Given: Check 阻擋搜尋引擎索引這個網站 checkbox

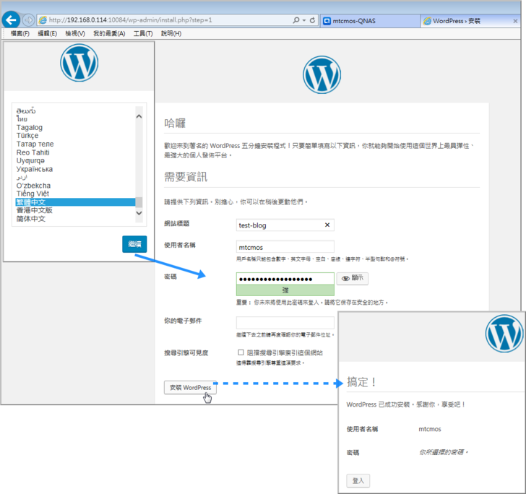Looking at the screenshot, I should [x=241, y=352].
